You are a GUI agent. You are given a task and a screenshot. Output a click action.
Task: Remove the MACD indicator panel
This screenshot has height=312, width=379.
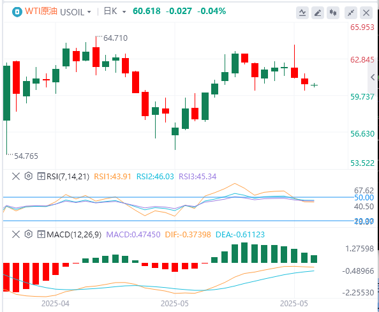point(16,234)
